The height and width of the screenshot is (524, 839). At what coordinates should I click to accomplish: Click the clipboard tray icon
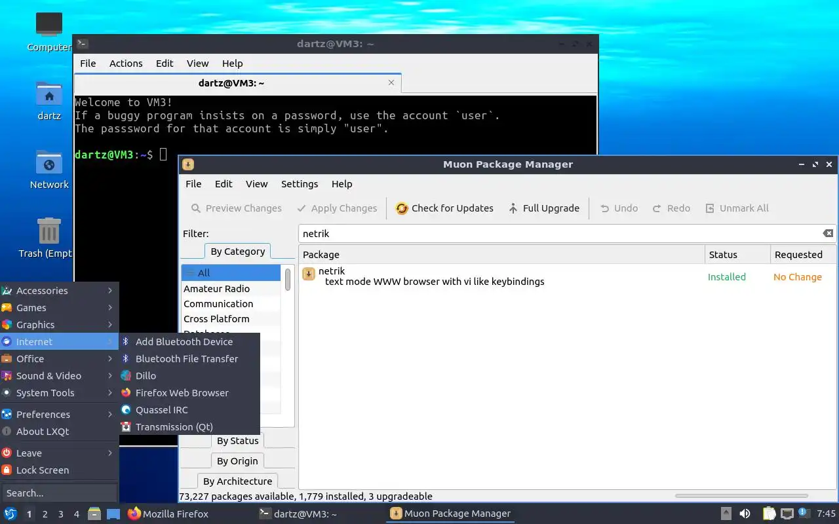tap(769, 514)
